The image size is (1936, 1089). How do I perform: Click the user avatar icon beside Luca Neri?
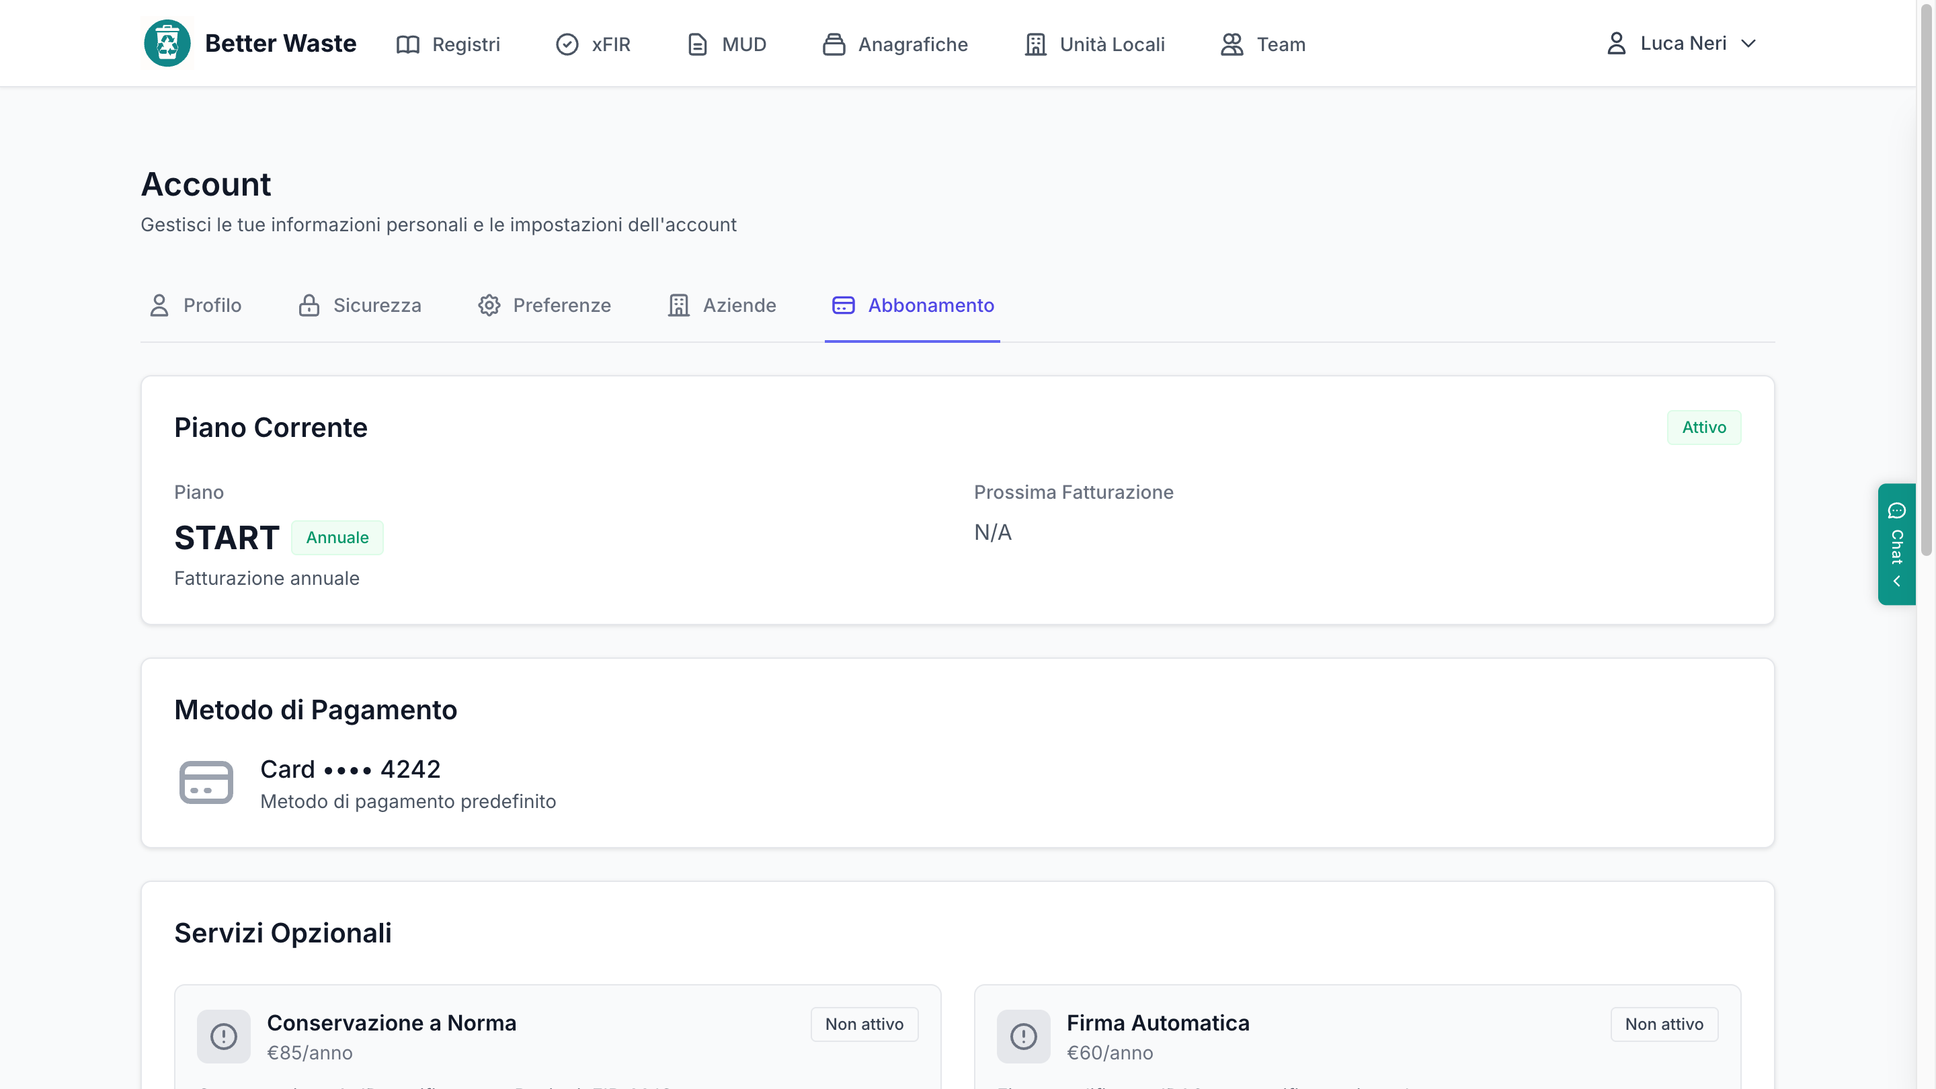[1617, 44]
